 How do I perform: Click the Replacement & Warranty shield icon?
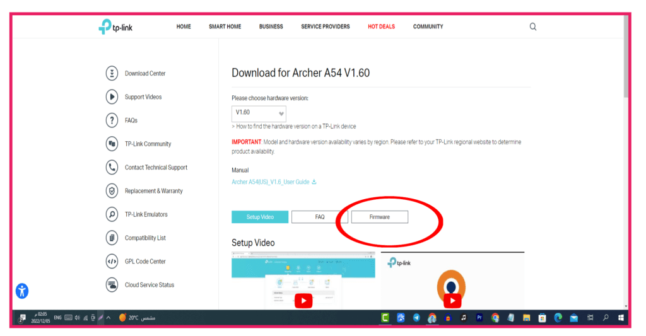click(x=112, y=190)
